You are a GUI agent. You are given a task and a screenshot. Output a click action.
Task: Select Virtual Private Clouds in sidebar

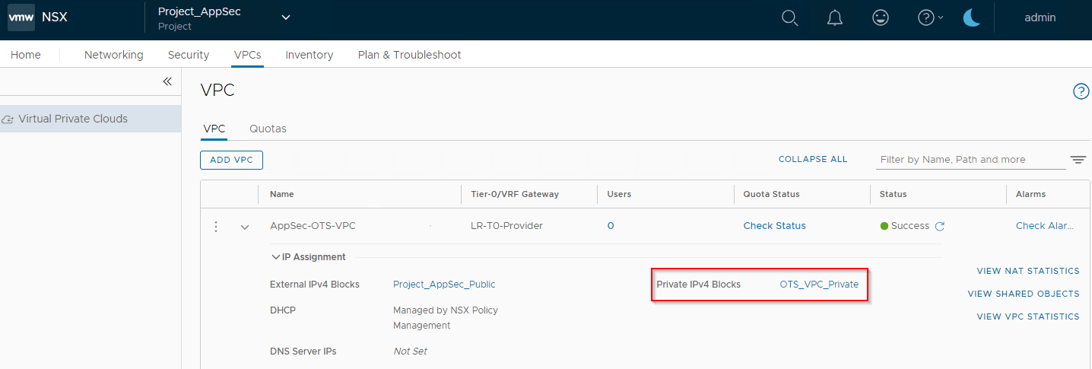(90, 119)
